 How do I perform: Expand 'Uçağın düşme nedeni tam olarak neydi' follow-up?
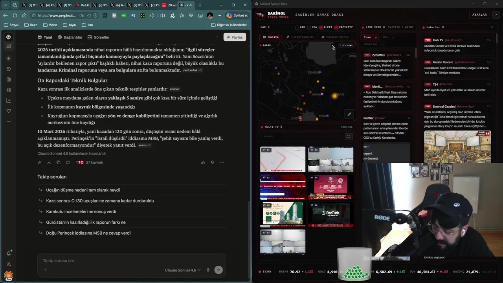click(x=83, y=190)
